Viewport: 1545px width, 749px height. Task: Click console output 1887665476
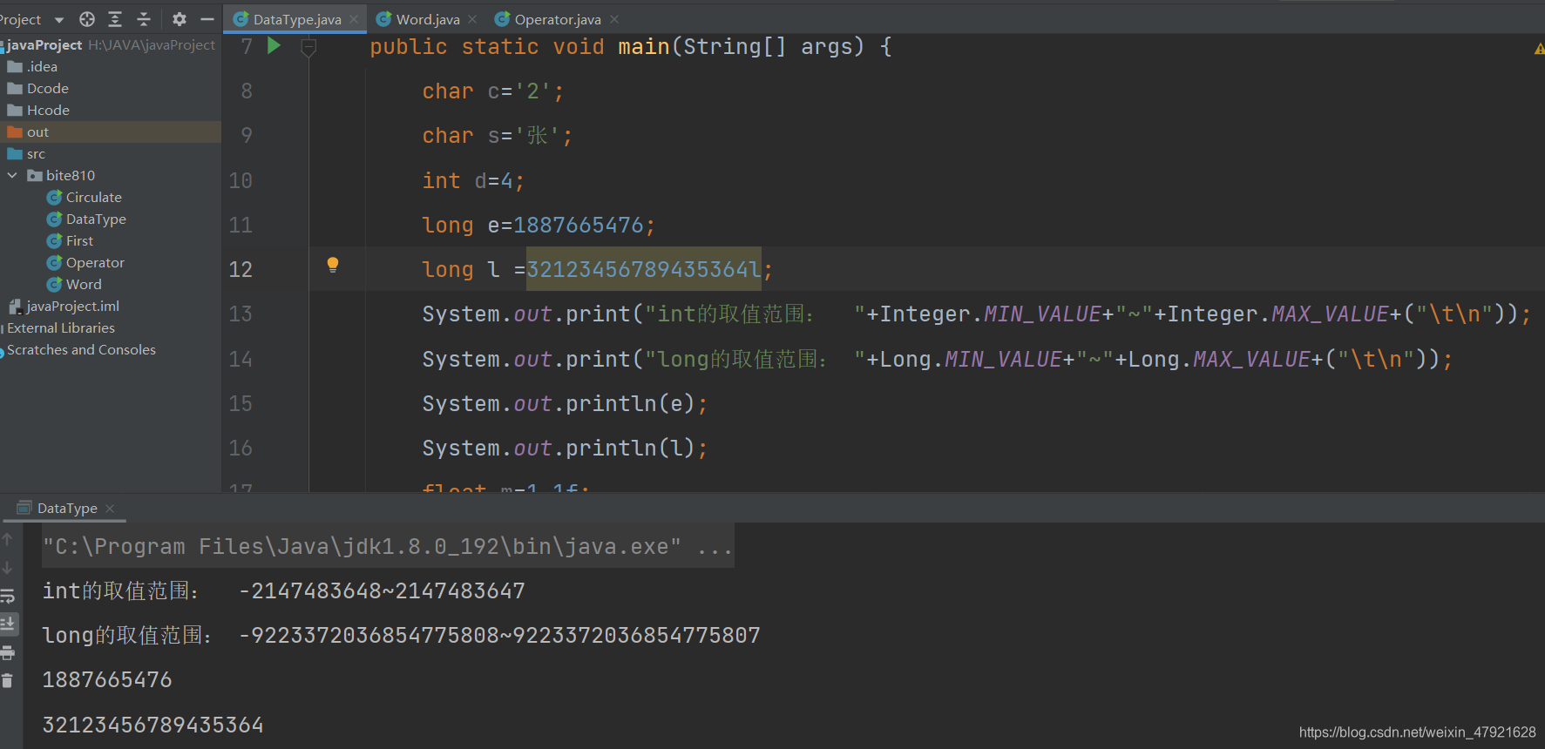107,680
